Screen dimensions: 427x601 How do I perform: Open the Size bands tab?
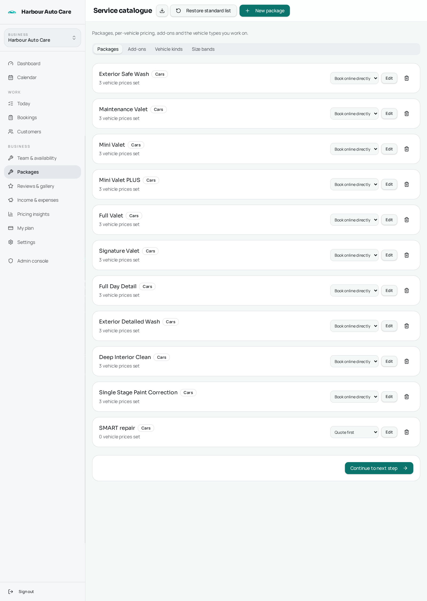click(203, 49)
